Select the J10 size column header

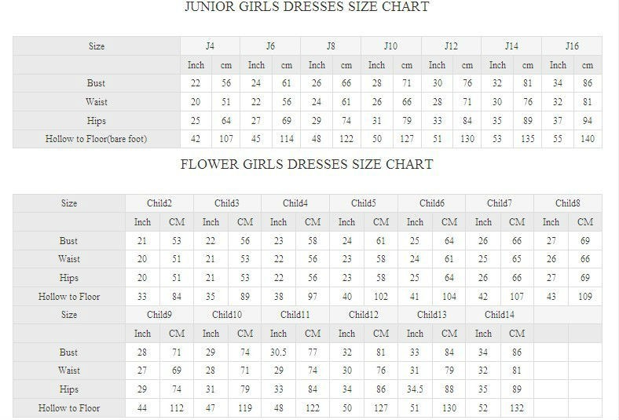pos(390,46)
